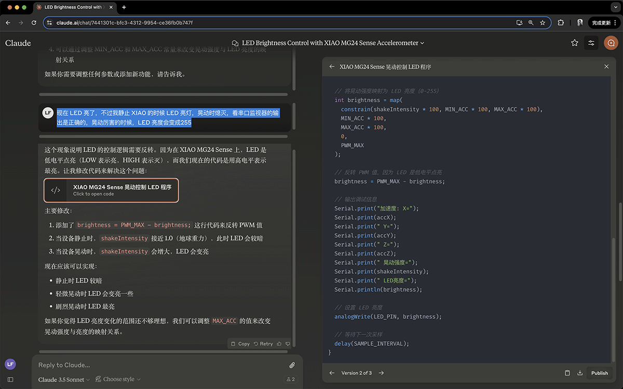Go to previous artifact version
Image resolution: width=623 pixels, height=389 pixels.
point(332,373)
